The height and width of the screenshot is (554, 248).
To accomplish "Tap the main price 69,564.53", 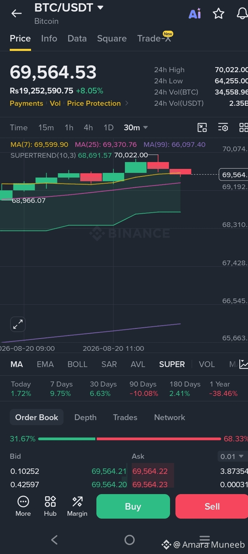I will (x=53, y=72).
